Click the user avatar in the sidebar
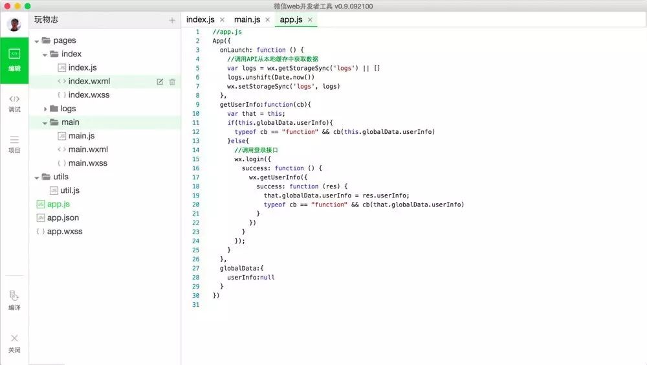647x365 pixels. (x=14, y=25)
